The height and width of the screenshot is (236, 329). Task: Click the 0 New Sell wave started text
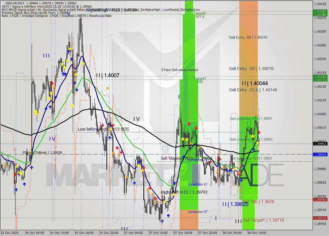pos(180,70)
